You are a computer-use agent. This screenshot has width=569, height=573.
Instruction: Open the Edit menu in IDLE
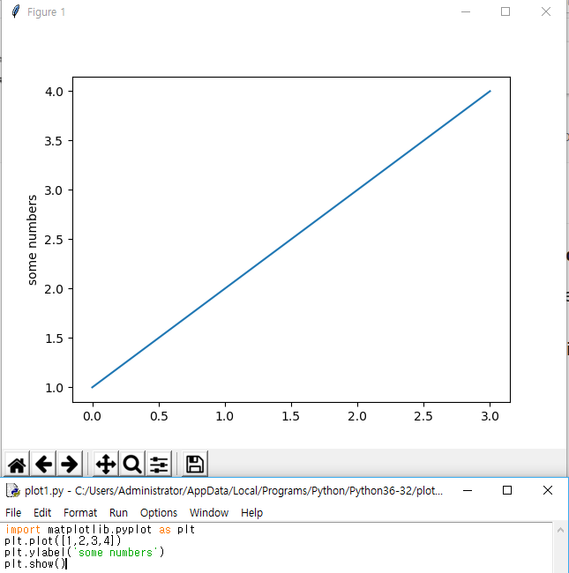tap(42, 513)
